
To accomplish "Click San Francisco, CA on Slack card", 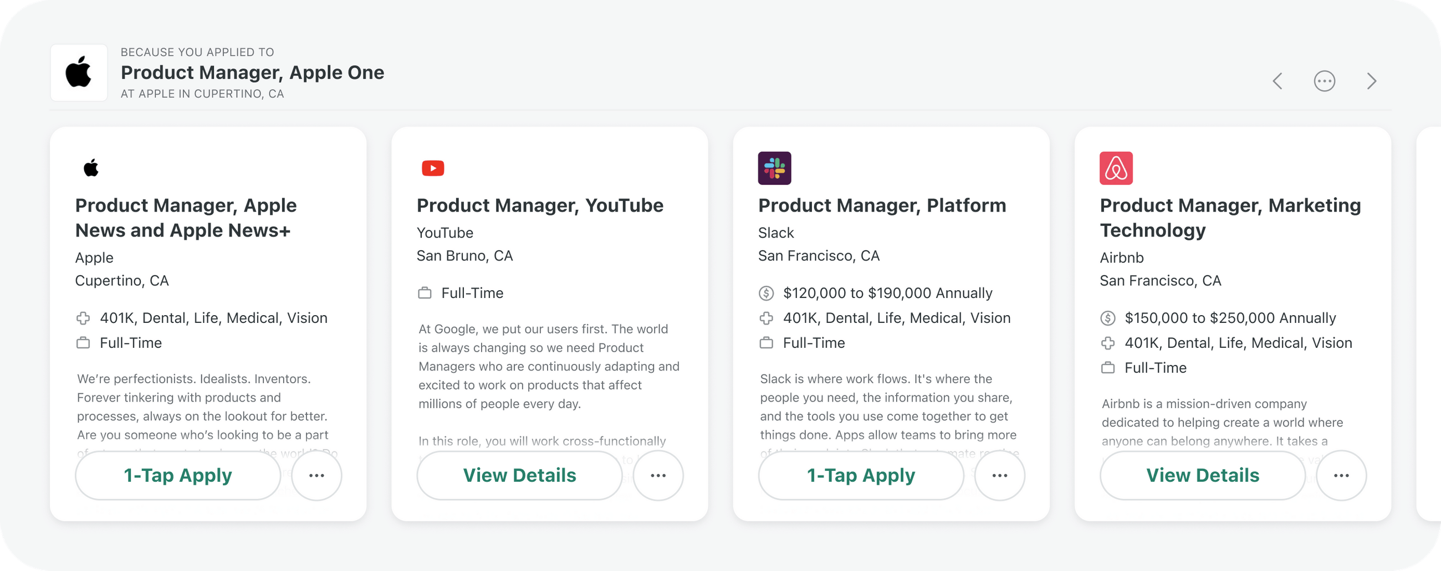I will click(x=819, y=255).
